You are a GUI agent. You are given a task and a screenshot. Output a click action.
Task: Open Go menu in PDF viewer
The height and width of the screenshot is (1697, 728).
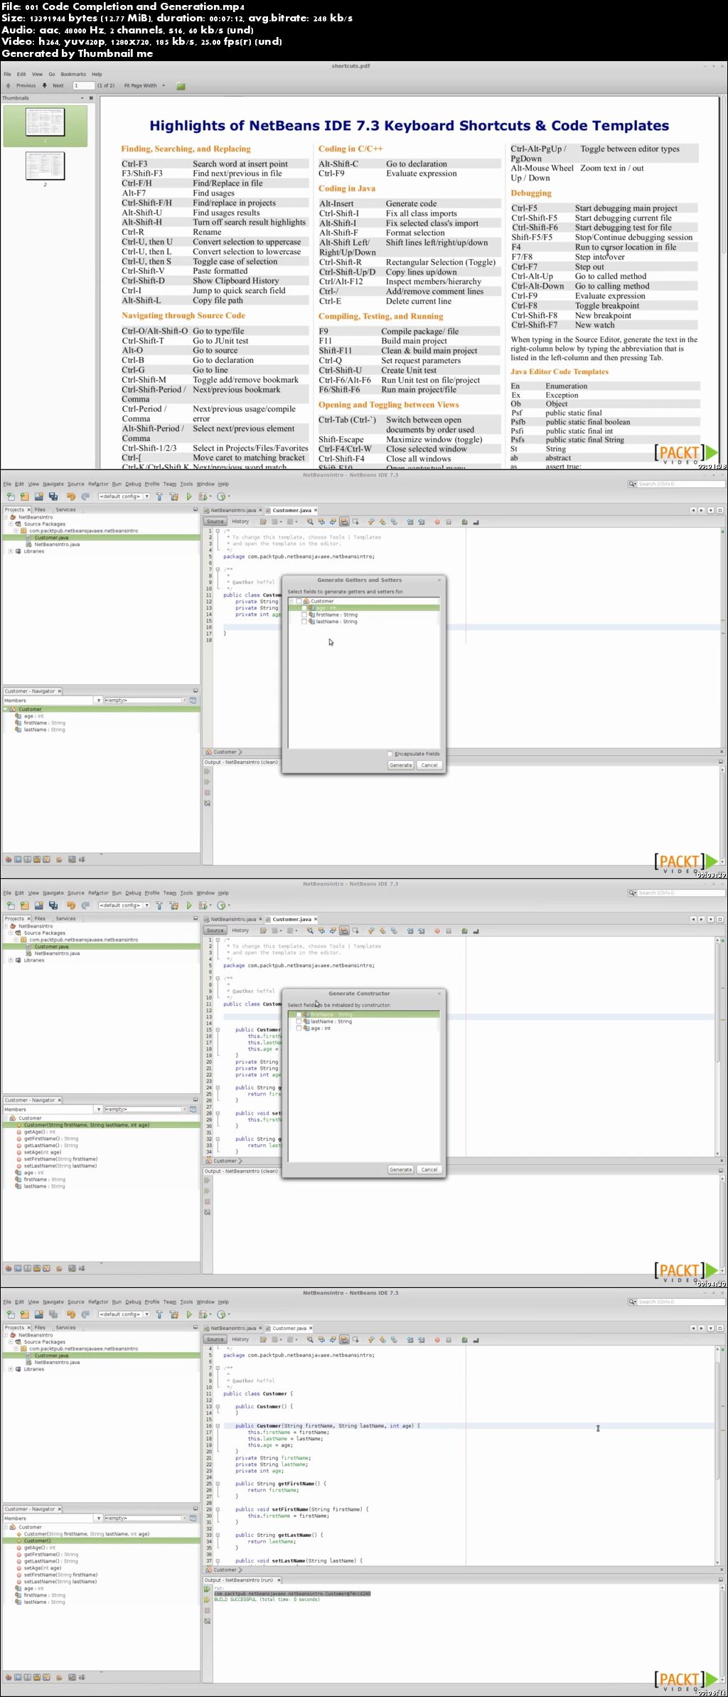pyautogui.click(x=51, y=74)
